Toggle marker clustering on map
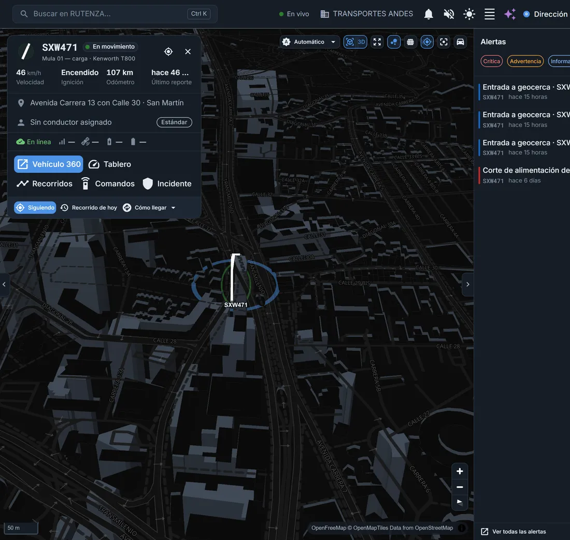Screen dimensions: 570x540 [394, 42]
